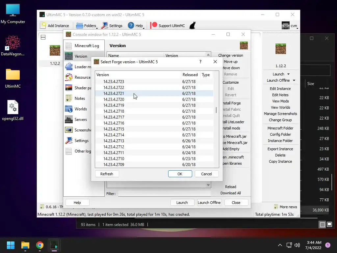Click Copy Instance in right panel

coord(280,161)
